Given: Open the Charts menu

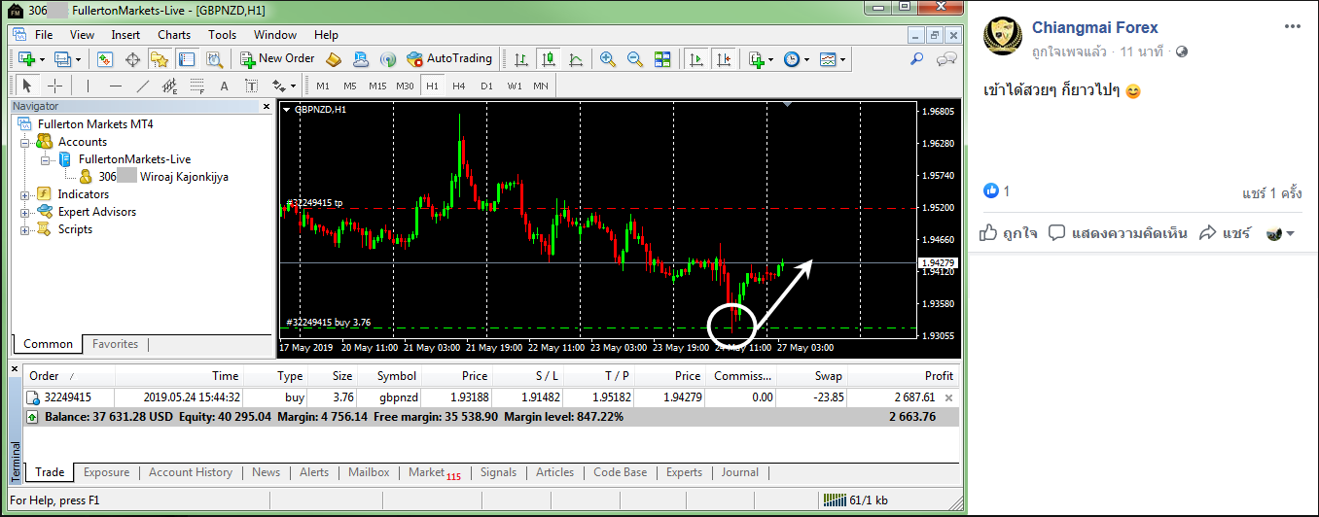Looking at the screenshot, I should click(x=174, y=35).
